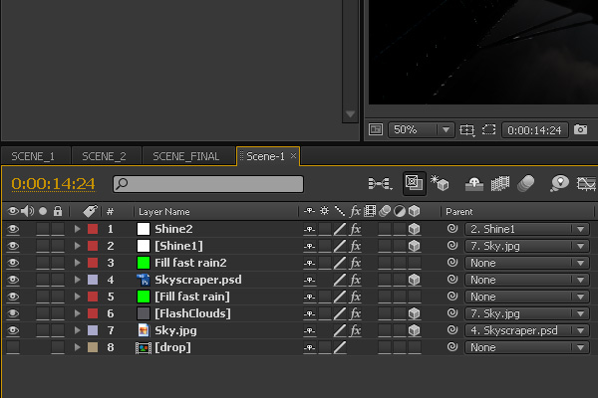Hide the Skyscraper.psd layer
The height and width of the screenshot is (398, 598).
pyautogui.click(x=13, y=280)
